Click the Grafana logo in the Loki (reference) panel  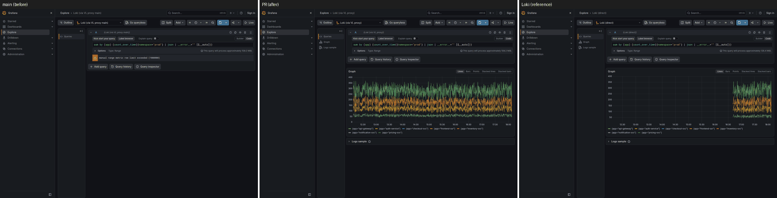click(524, 13)
